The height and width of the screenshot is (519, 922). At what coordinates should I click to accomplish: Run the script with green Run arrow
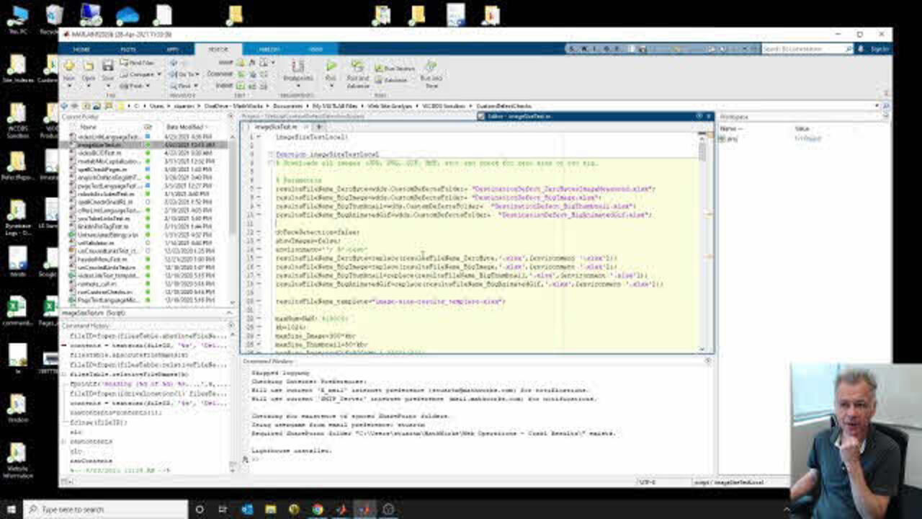click(331, 66)
